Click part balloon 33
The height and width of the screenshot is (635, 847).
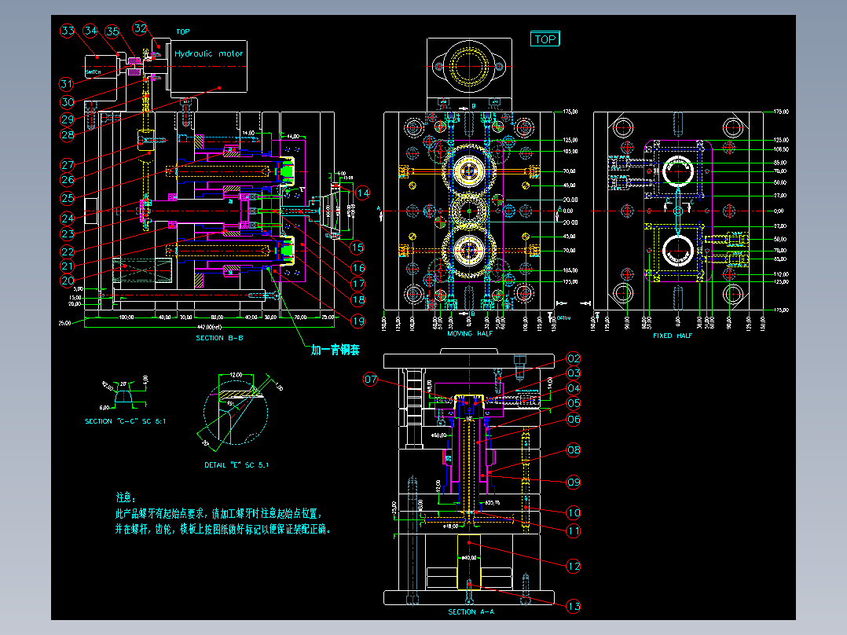[68, 31]
